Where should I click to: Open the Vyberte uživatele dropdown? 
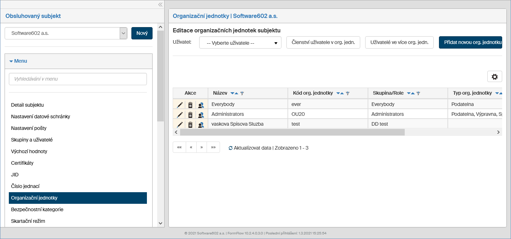click(240, 43)
